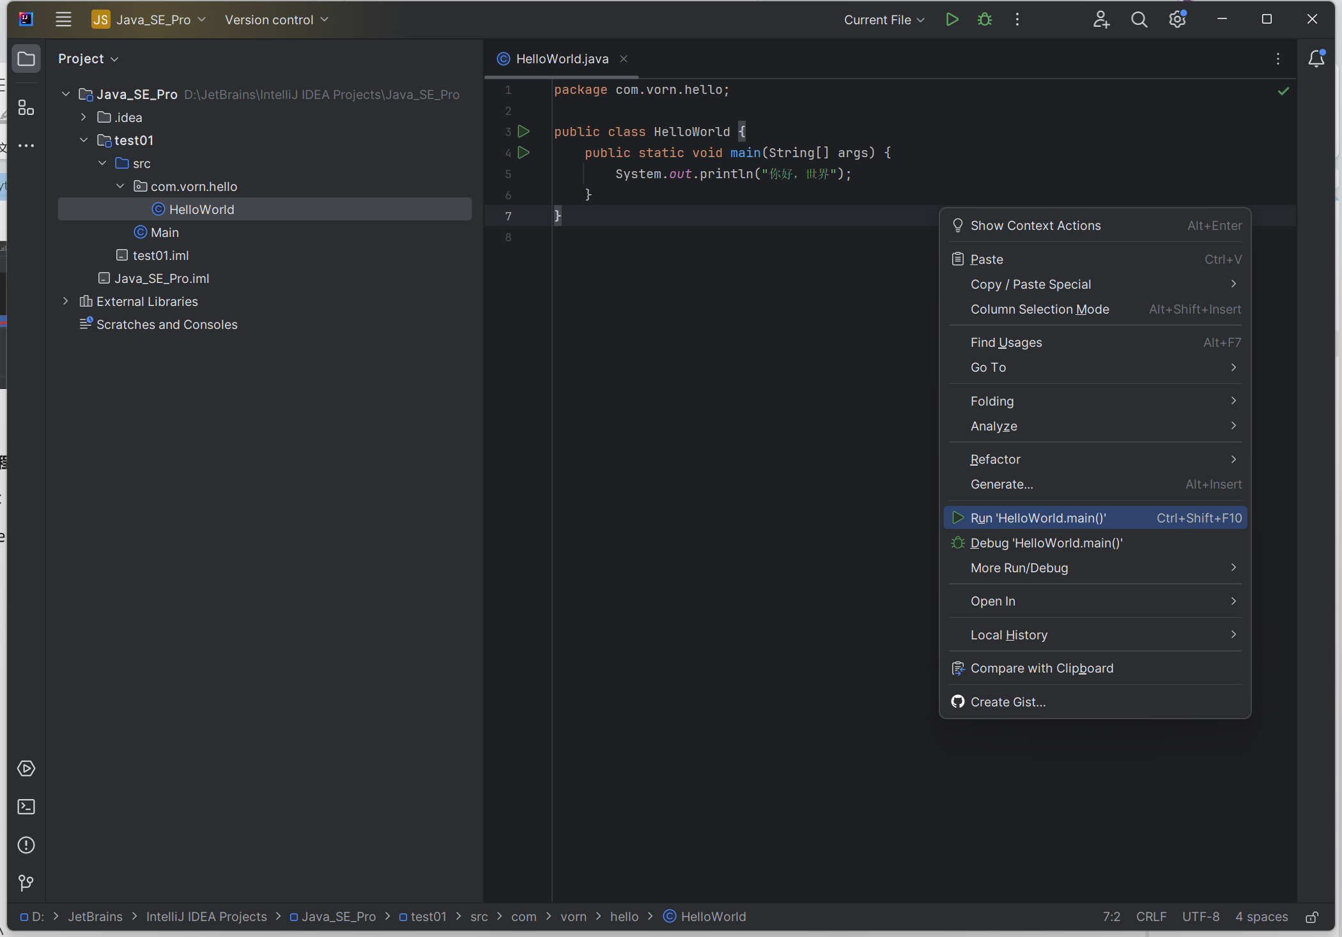
Task: Click the UTF-8 encoding widget in status bar
Action: pyautogui.click(x=1200, y=917)
